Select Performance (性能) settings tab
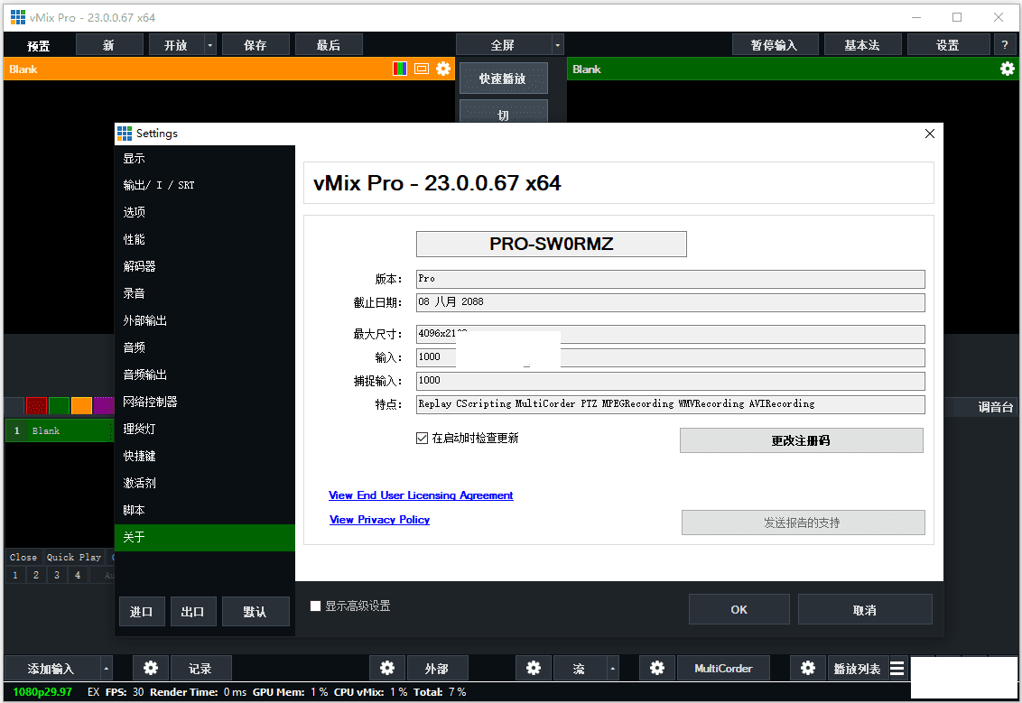Image resolution: width=1022 pixels, height=703 pixels. pos(205,239)
